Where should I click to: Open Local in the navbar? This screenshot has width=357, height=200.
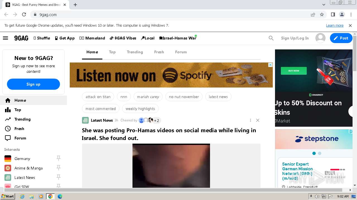148,38
